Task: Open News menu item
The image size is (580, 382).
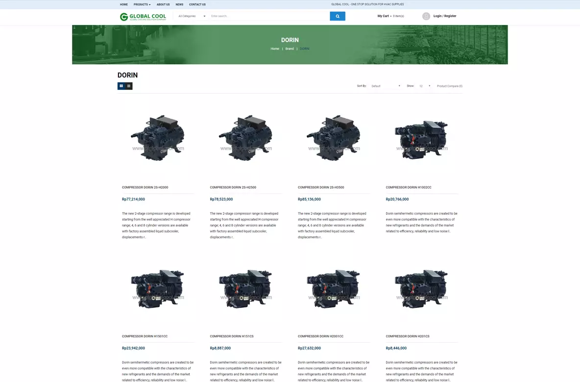Action: pyautogui.click(x=179, y=4)
